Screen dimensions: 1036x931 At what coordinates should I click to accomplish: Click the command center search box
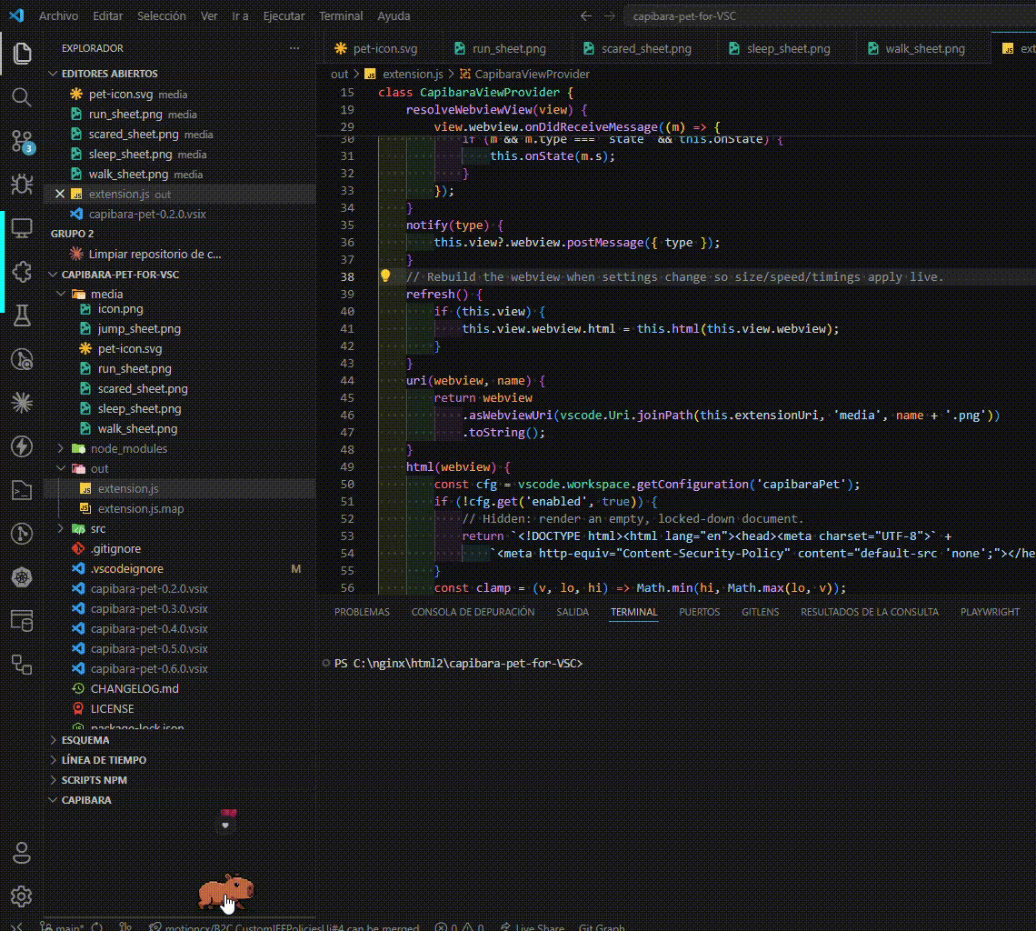click(x=829, y=15)
